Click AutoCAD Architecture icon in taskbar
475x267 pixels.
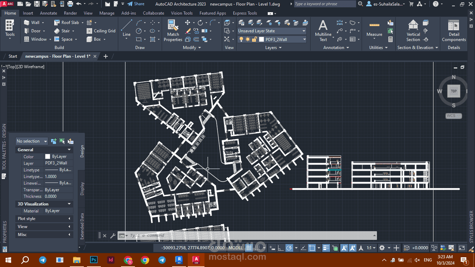tap(196, 260)
